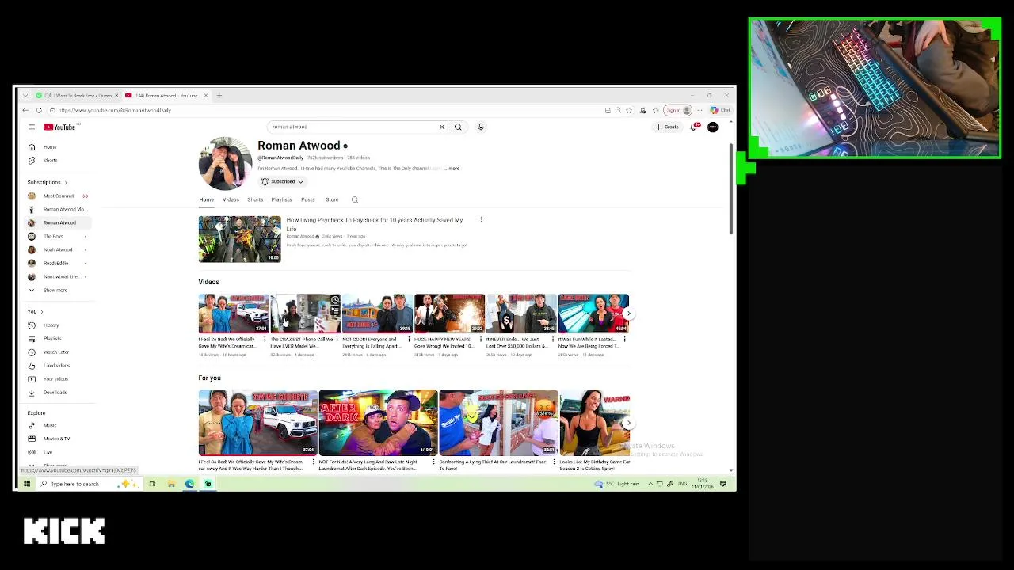
Task: Select the channel Playlists tab
Action: (x=281, y=199)
